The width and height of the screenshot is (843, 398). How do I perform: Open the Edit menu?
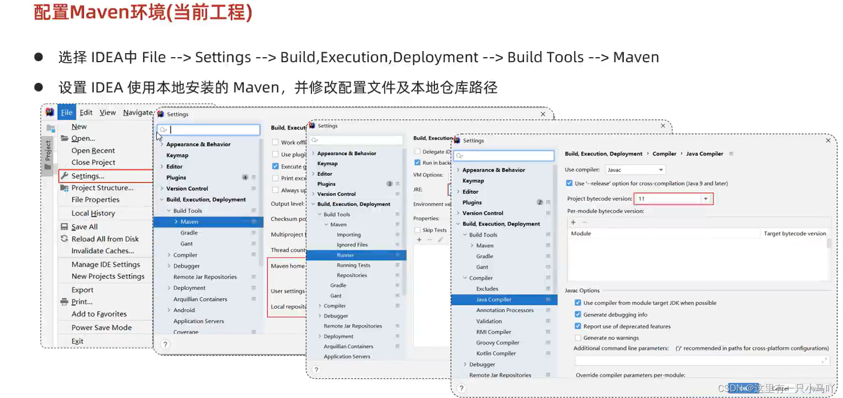tap(86, 112)
